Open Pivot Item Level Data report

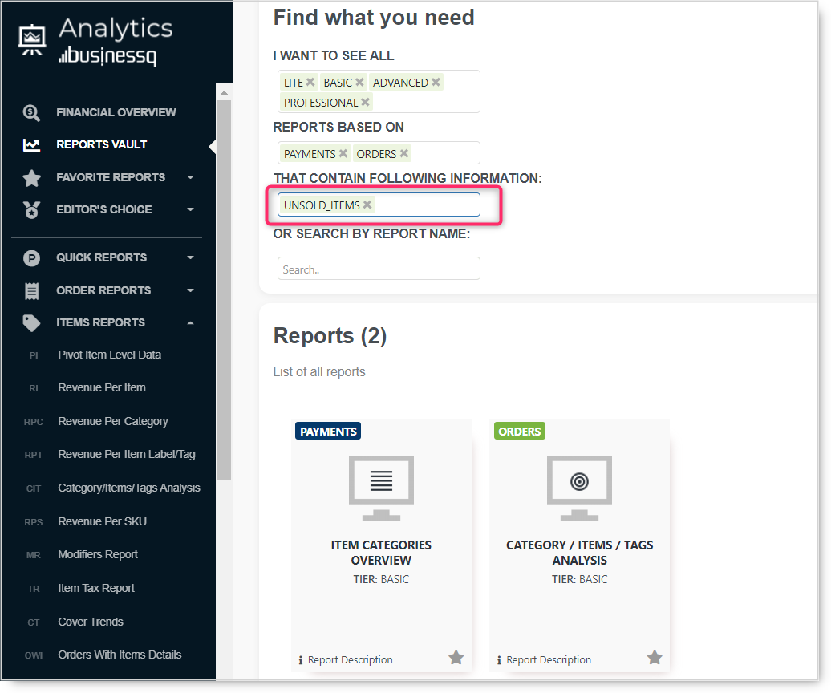(110, 355)
